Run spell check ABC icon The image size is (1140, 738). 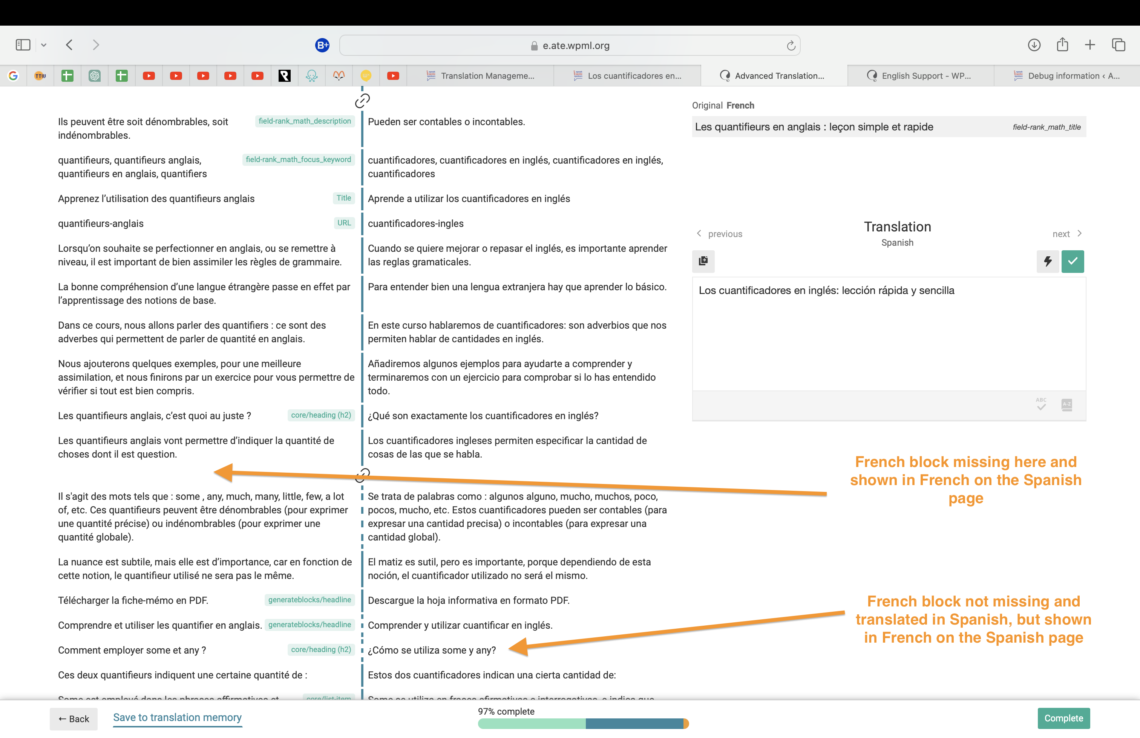[x=1041, y=404]
